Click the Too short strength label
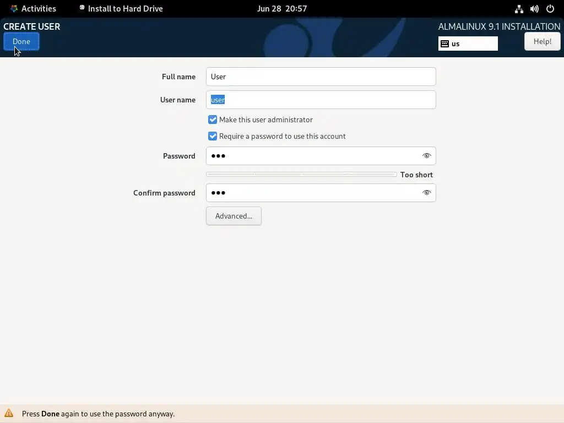Image resolution: width=564 pixels, height=423 pixels. tap(416, 175)
